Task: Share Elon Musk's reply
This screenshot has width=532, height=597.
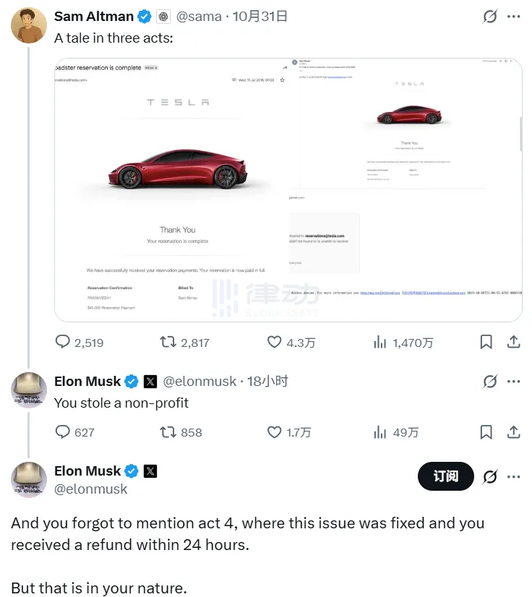Action: coord(514,431)
